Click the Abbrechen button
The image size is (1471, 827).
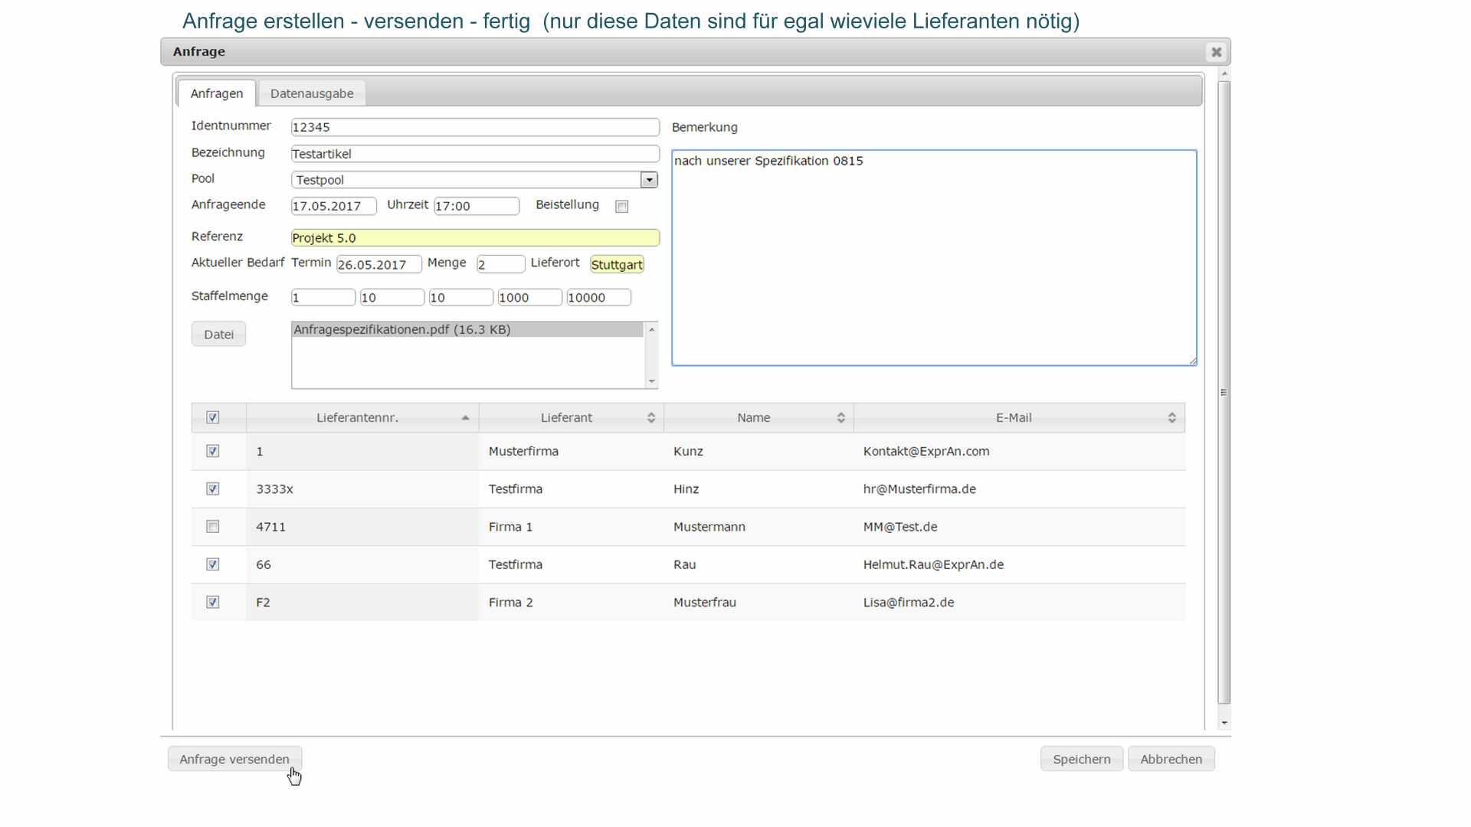1171,759
